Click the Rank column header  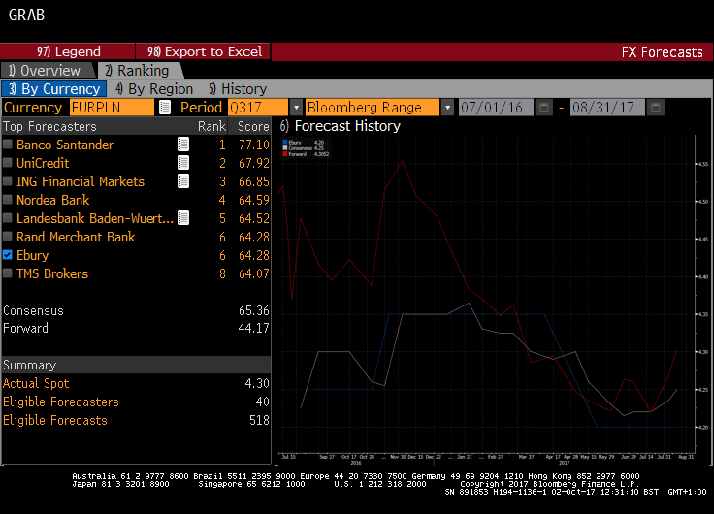(211, 126)
